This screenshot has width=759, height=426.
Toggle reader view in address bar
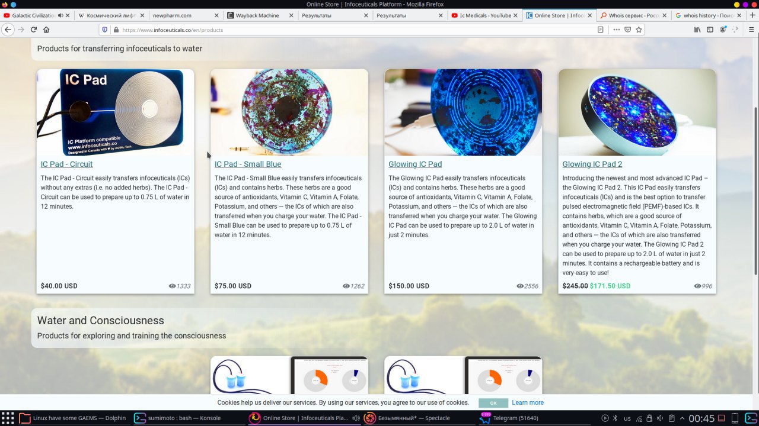(601, 30)
